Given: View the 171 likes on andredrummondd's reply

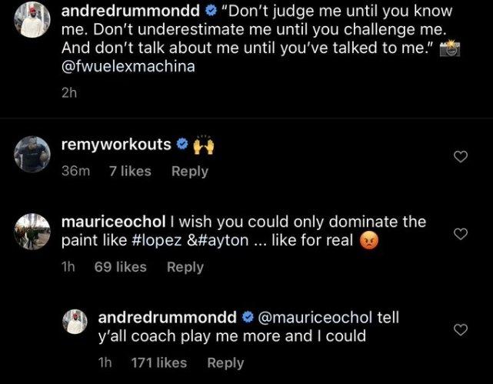Looking at the screenshot, I should pos(159,362).
